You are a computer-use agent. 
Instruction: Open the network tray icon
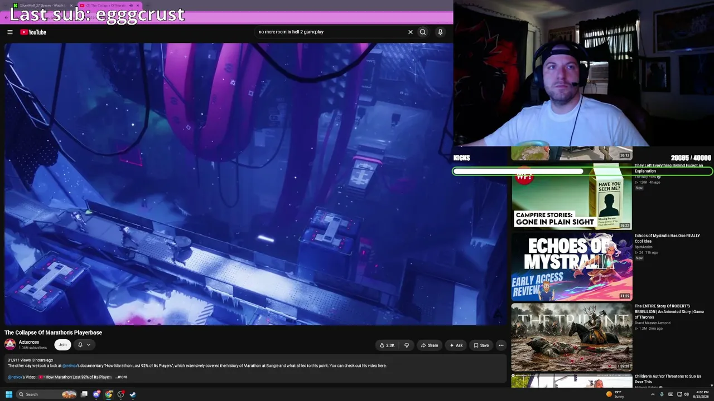coord(679,394)
